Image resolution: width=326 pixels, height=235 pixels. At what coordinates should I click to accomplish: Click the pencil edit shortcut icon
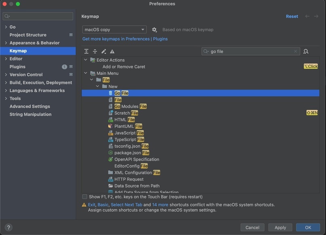coord(104,51)
